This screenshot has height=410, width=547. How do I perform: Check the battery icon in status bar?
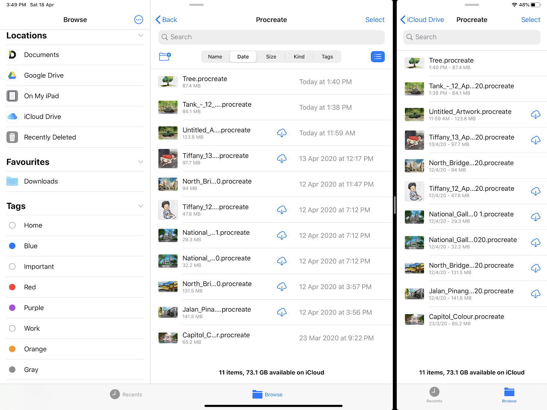click(536, 5)
